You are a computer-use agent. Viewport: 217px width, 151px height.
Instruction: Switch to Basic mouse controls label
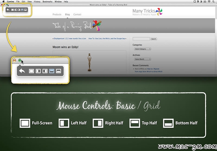tap(126, 106)
